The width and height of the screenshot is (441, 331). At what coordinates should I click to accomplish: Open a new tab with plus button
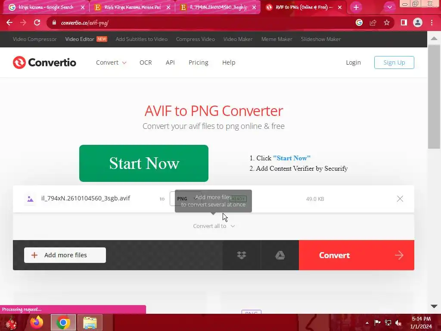[x=356, y=7]
